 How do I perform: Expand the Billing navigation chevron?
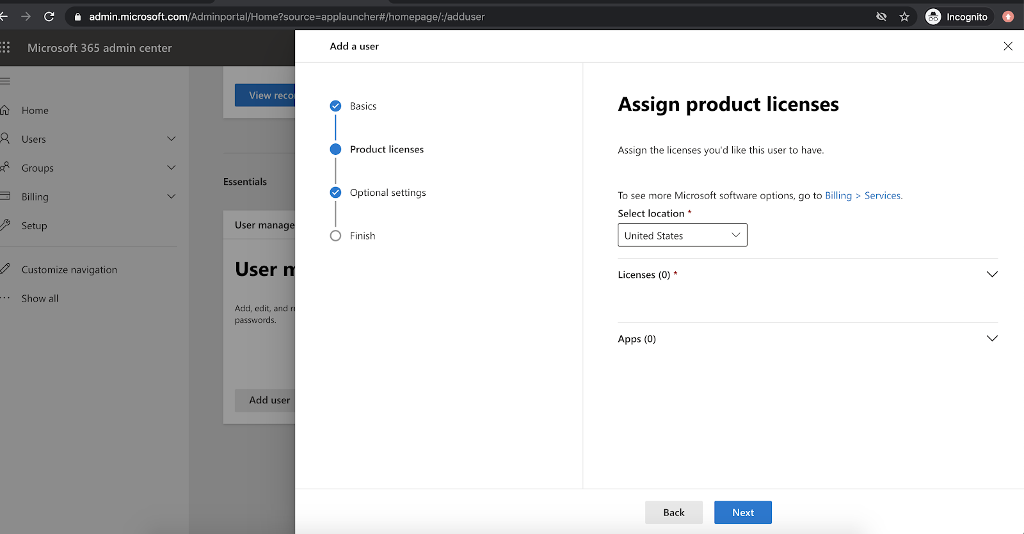coord(172,196)
